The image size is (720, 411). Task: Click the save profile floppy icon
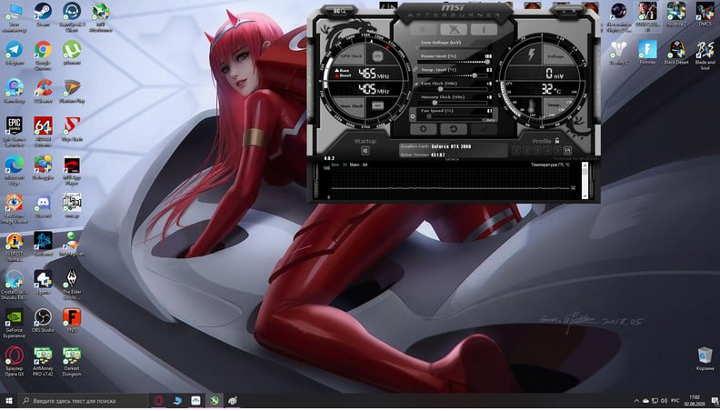pos(567,151)
